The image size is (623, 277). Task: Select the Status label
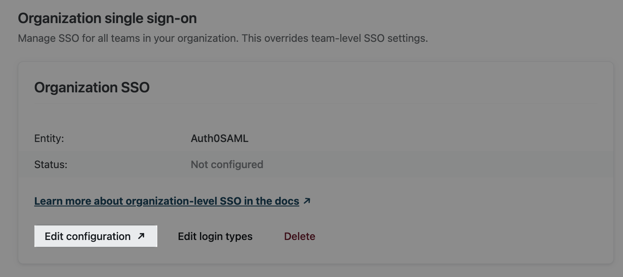(x=51, y=165)
